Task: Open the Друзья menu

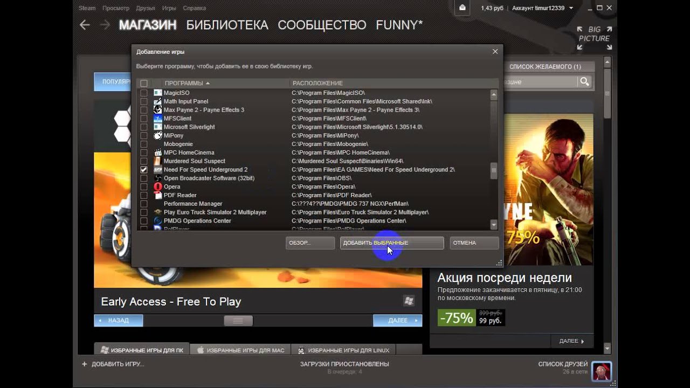Action: pos(146,8)
